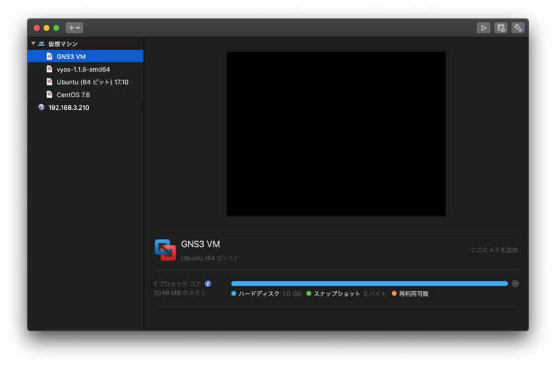Click the 仮想マシン computer icon

(x=41, y=44)
